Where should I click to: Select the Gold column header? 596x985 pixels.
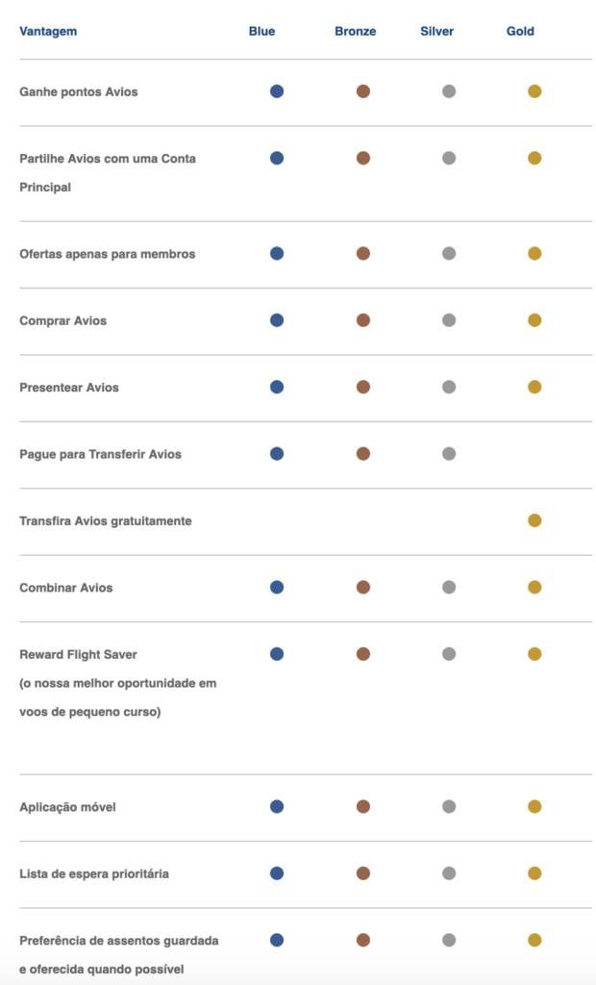[521, 32]
